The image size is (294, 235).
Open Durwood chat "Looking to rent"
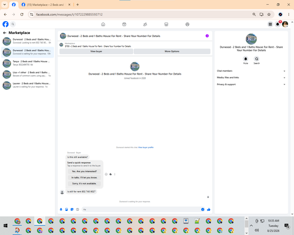click(28, 41)
